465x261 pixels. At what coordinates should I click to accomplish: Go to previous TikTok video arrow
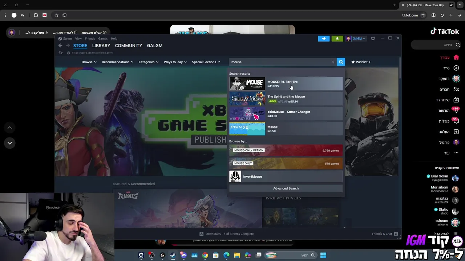point(10,128)
